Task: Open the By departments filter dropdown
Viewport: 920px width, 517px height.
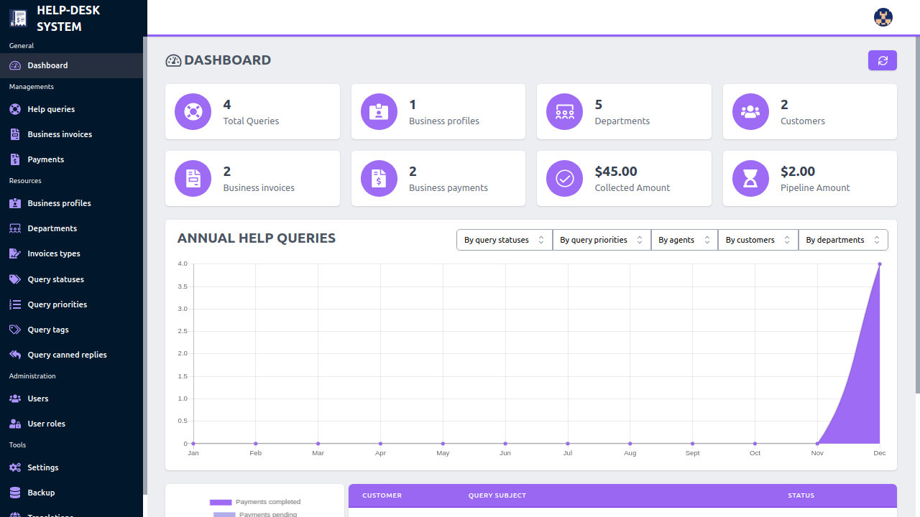Action: click(842, 240)
